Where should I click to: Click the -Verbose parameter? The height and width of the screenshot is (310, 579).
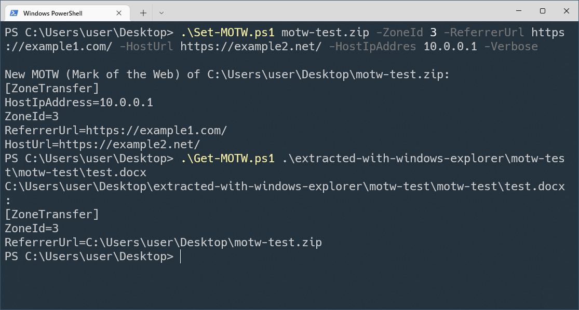[511, 47]
